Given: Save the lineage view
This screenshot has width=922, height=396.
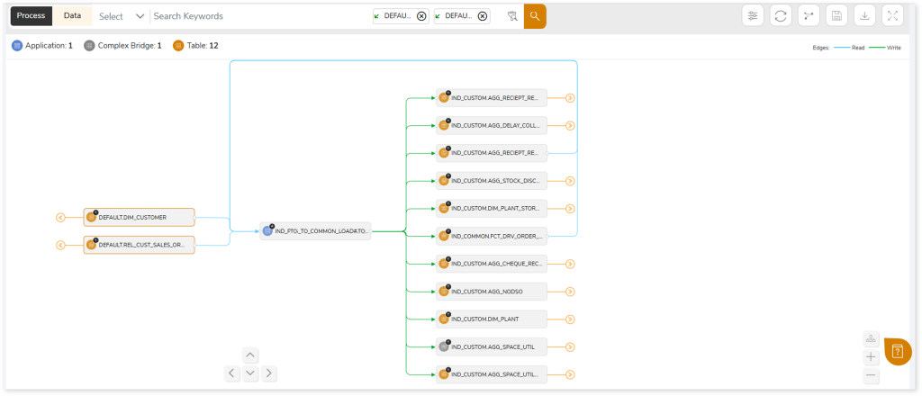Looking at the screenshot, I should click(836, 15).
